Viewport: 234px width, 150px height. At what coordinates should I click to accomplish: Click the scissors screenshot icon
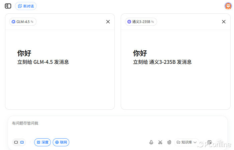[160, 142]
